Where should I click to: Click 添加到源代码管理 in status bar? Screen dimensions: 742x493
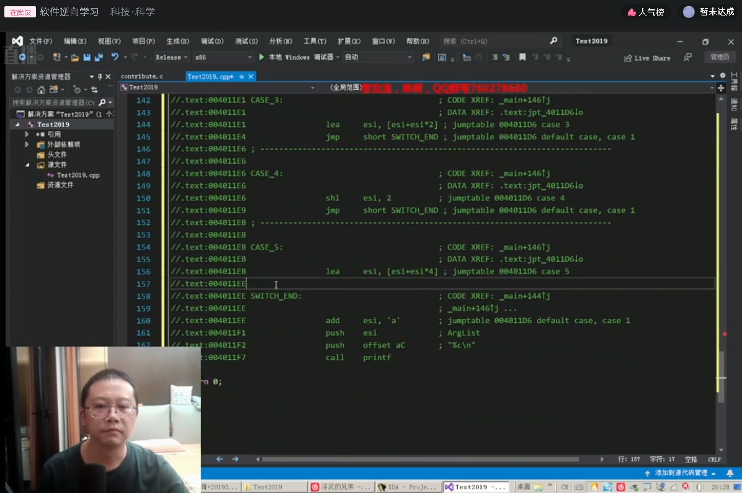[x=681, y=473]
